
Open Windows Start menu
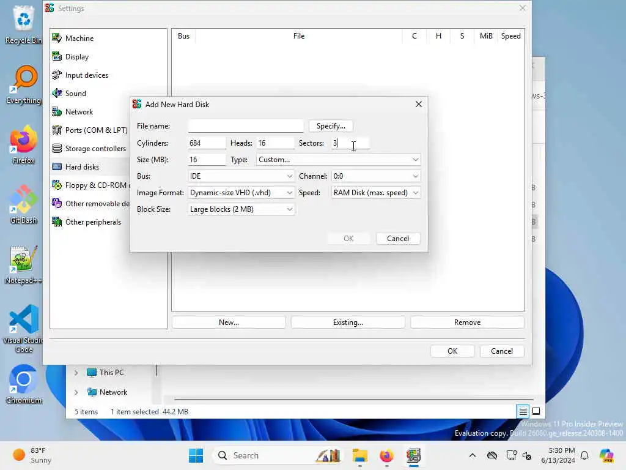(196, 455)
